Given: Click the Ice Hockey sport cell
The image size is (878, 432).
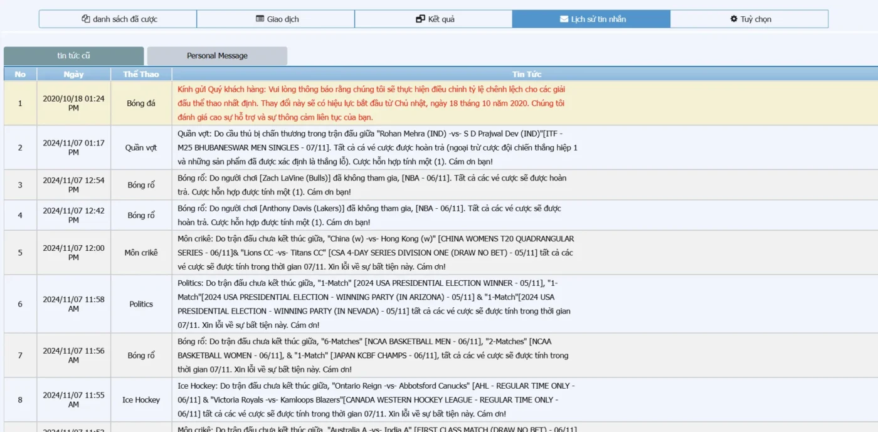Looking at the screenshot, I should click(141, 400).
